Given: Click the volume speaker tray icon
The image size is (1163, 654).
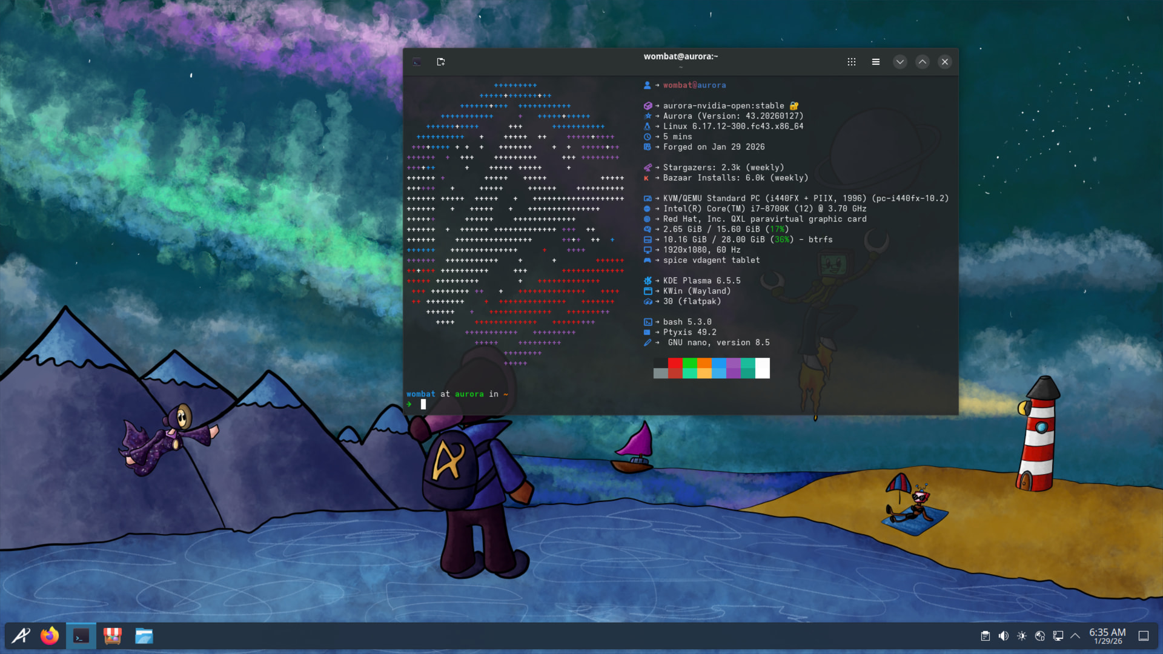Looking at the screenshot, I should (x=1003, y=636).
